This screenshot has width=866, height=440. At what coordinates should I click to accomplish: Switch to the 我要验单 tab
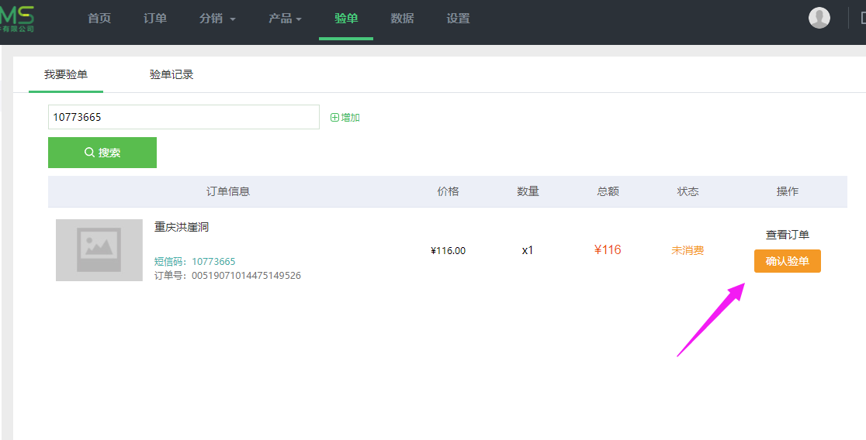pyautogui.click(x=66, y=75)
